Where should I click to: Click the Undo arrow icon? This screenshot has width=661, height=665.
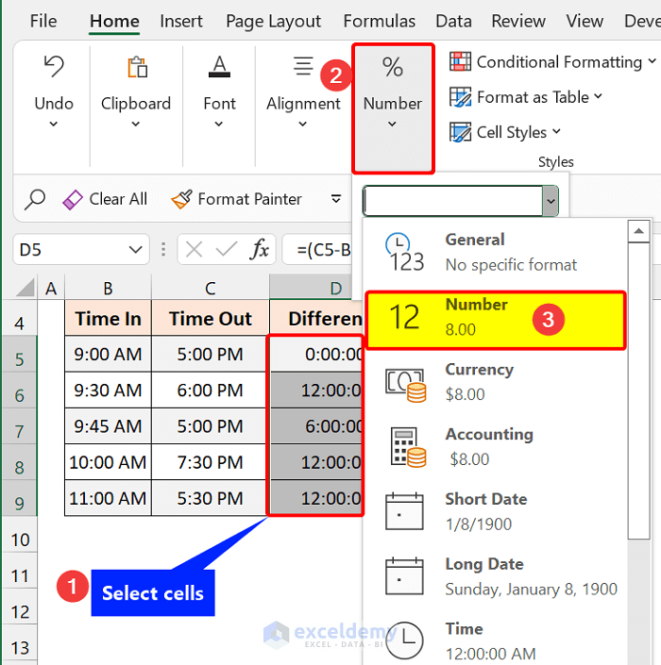[54, 67]
